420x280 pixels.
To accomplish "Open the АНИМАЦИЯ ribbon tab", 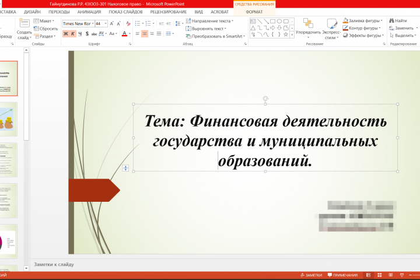I will [89, 12].
